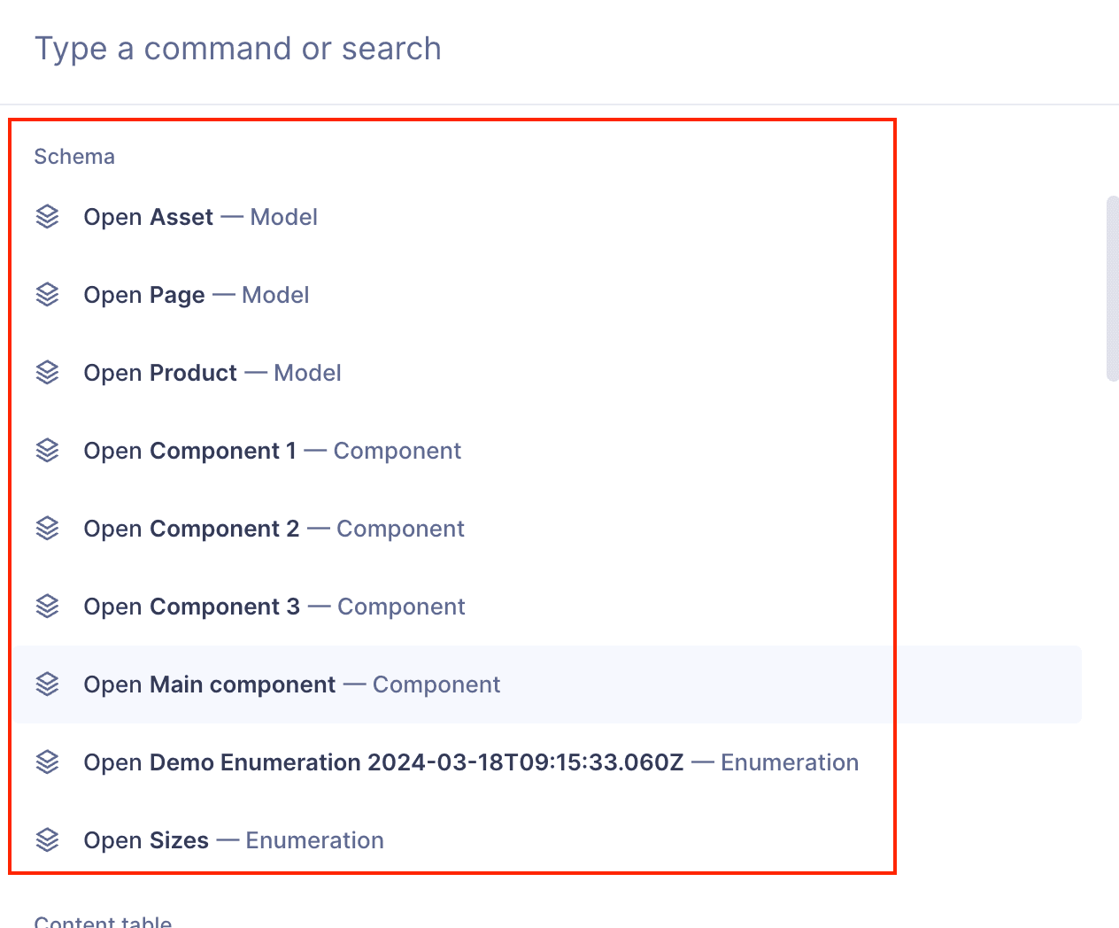Image resolution: width=1119 pixels, height=928 pixels.
Task: Click the icon next to Open Component 1
Action: 48,450
